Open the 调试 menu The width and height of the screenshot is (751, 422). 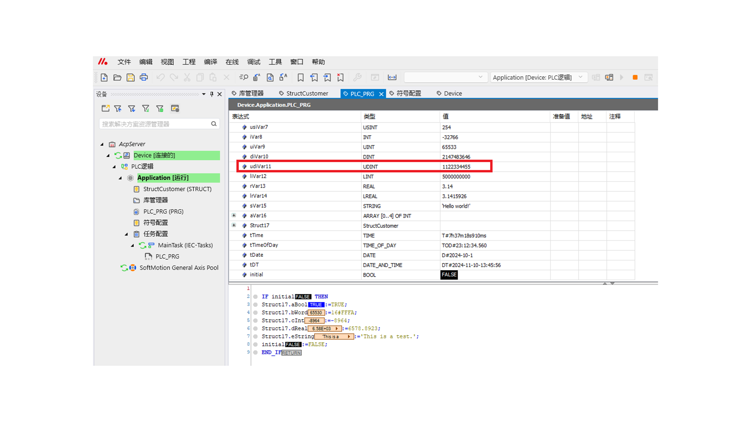click(x=253, y=62)
